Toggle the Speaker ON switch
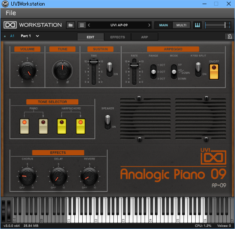The image size is (235, 229). (x=108, y=122)
